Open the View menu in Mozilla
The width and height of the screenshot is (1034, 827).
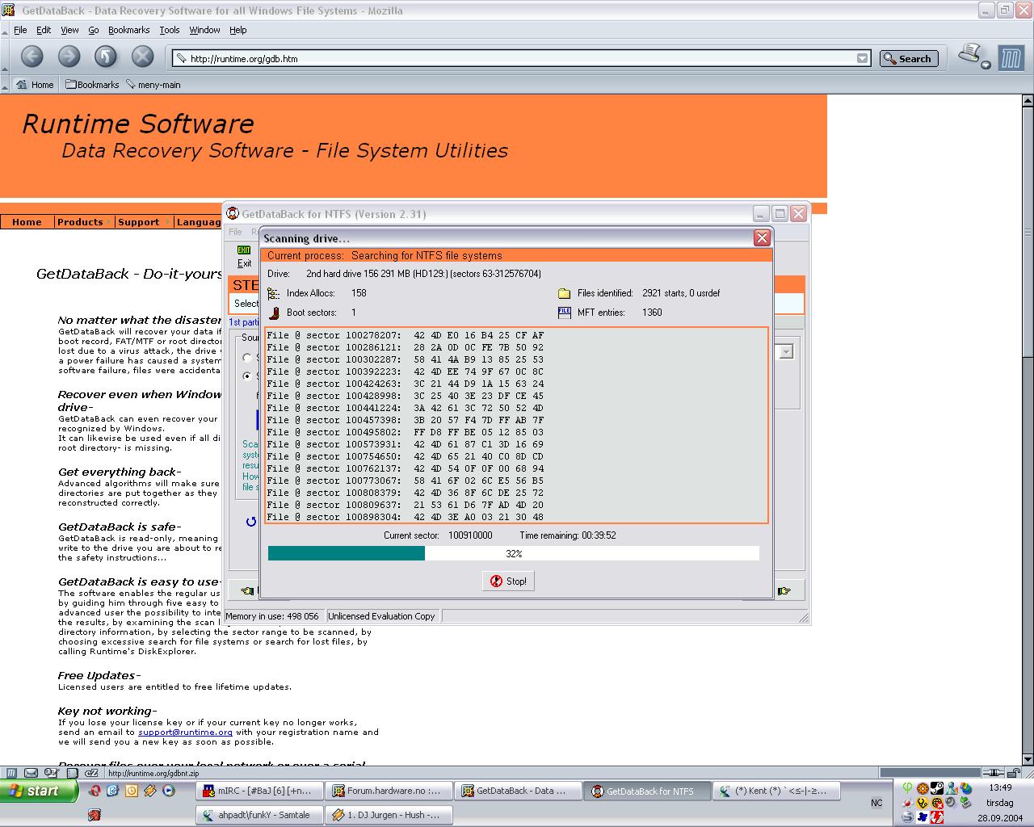[69, 30]
